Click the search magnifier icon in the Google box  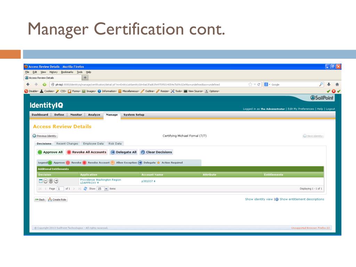[x=321, y=84]
